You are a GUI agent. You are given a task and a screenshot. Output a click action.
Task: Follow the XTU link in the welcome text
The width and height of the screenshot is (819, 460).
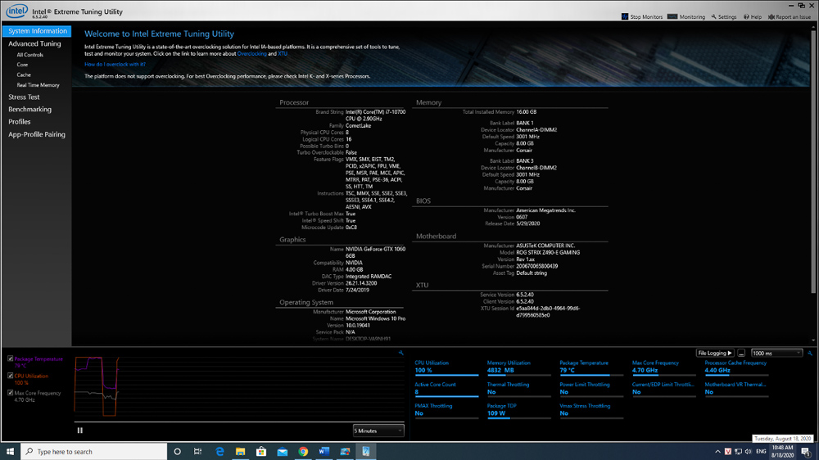pos(283,54)
